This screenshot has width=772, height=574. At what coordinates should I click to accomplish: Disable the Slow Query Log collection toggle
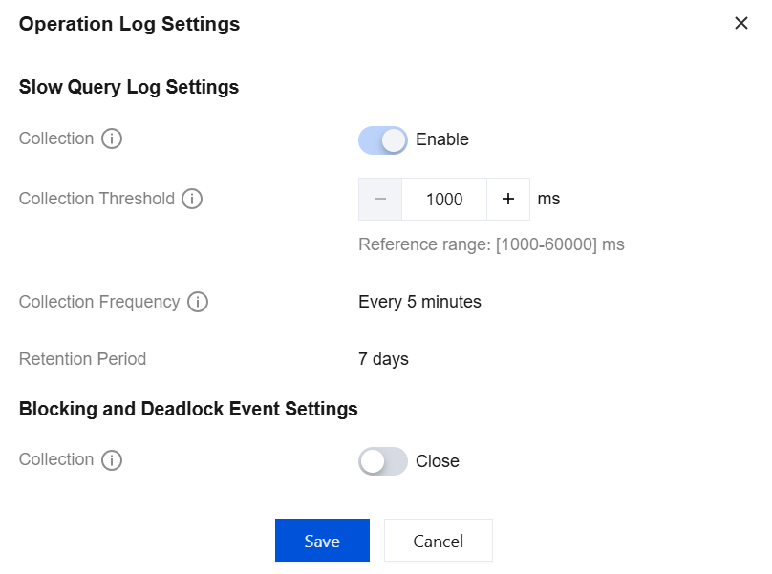point(382,139)
